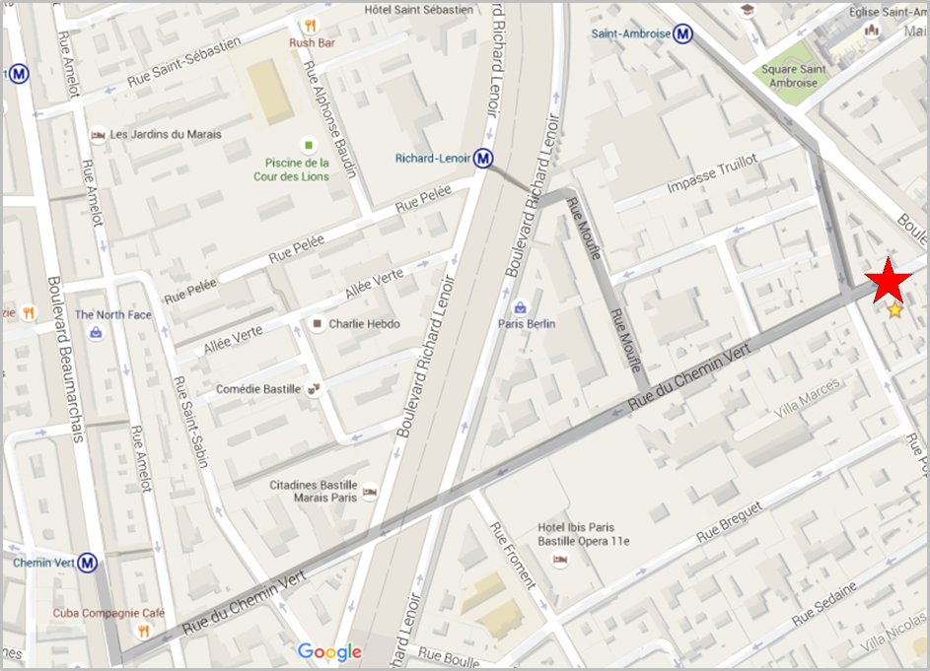Click Piscine de la Cour des Lions marker
This screenshot has height=671, width=930.
click(x=308, y=145)
